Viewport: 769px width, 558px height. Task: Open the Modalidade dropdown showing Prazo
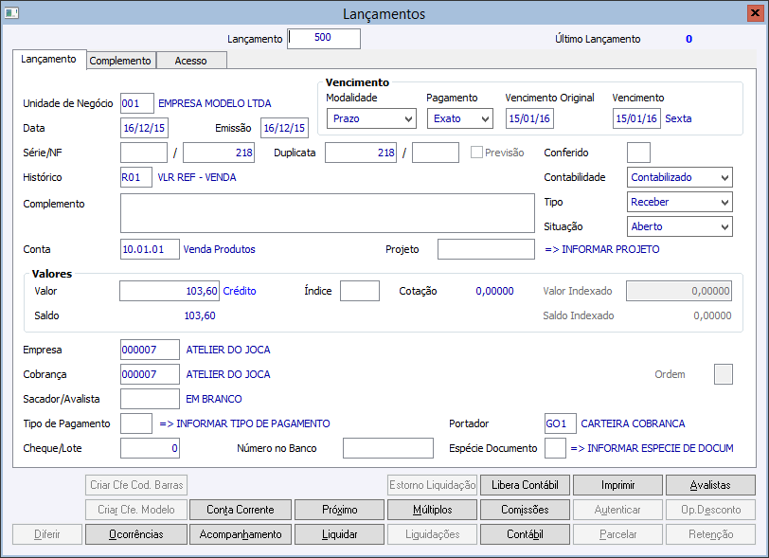[371, 118]
